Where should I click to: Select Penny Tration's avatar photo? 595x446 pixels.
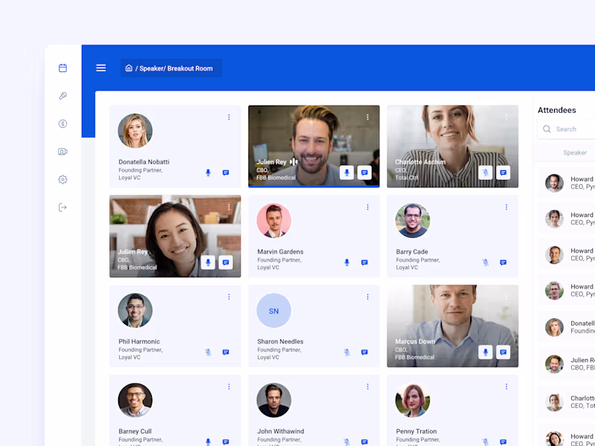pyautogui.click(x=413, y=400)
